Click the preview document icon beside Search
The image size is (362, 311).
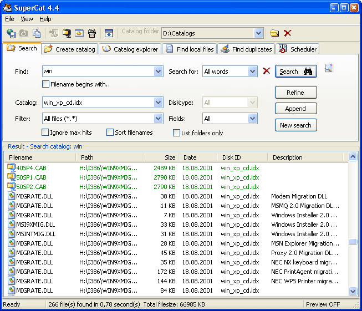(x=329, y=68)
